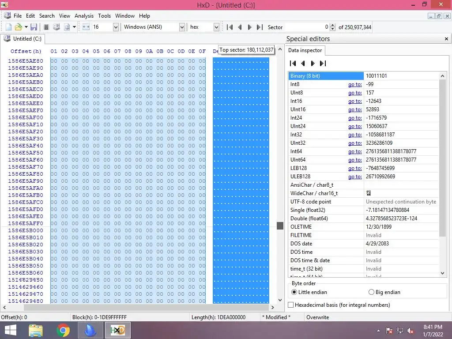The width and height of the screenshot is (452, 339).
Task: Click the hex view vertical scrollbar thumb
Action: (x=280, y=226)
